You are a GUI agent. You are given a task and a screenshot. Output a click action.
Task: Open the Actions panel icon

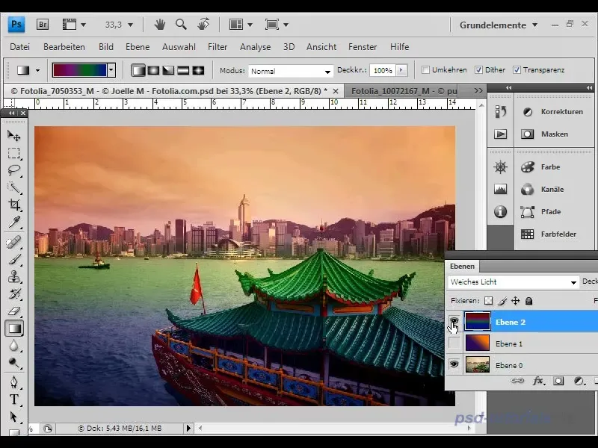[x=500, y=134]
